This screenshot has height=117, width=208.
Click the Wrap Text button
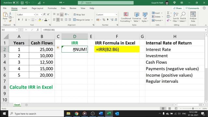(79, 15)
